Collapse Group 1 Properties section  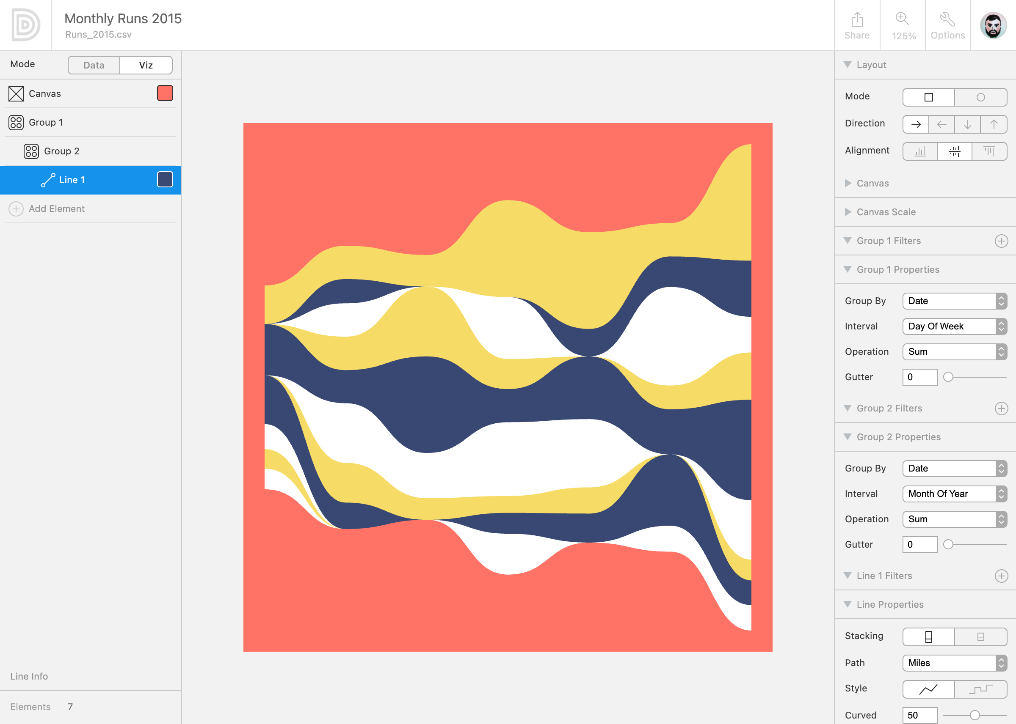(848, 269)
